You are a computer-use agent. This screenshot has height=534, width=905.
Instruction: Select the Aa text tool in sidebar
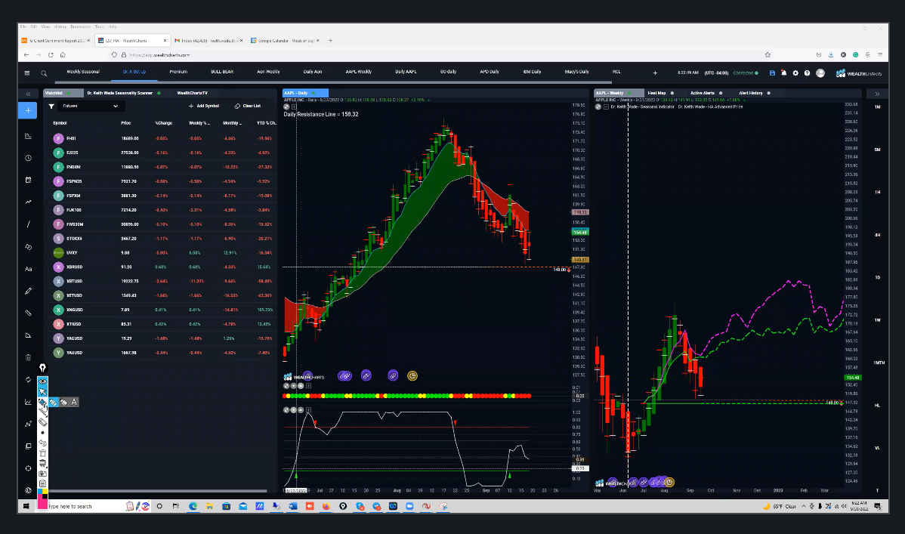coord(28,269)
